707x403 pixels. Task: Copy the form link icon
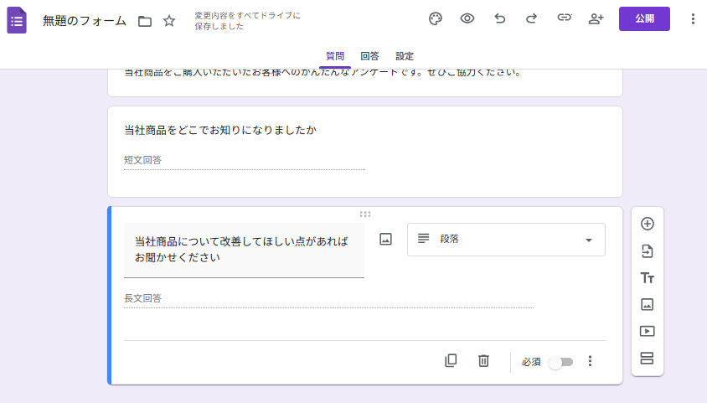coord(564,19)
